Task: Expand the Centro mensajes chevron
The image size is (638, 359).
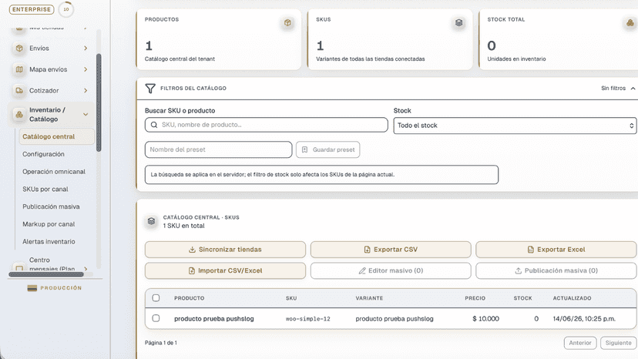Action: pos(86,269)
